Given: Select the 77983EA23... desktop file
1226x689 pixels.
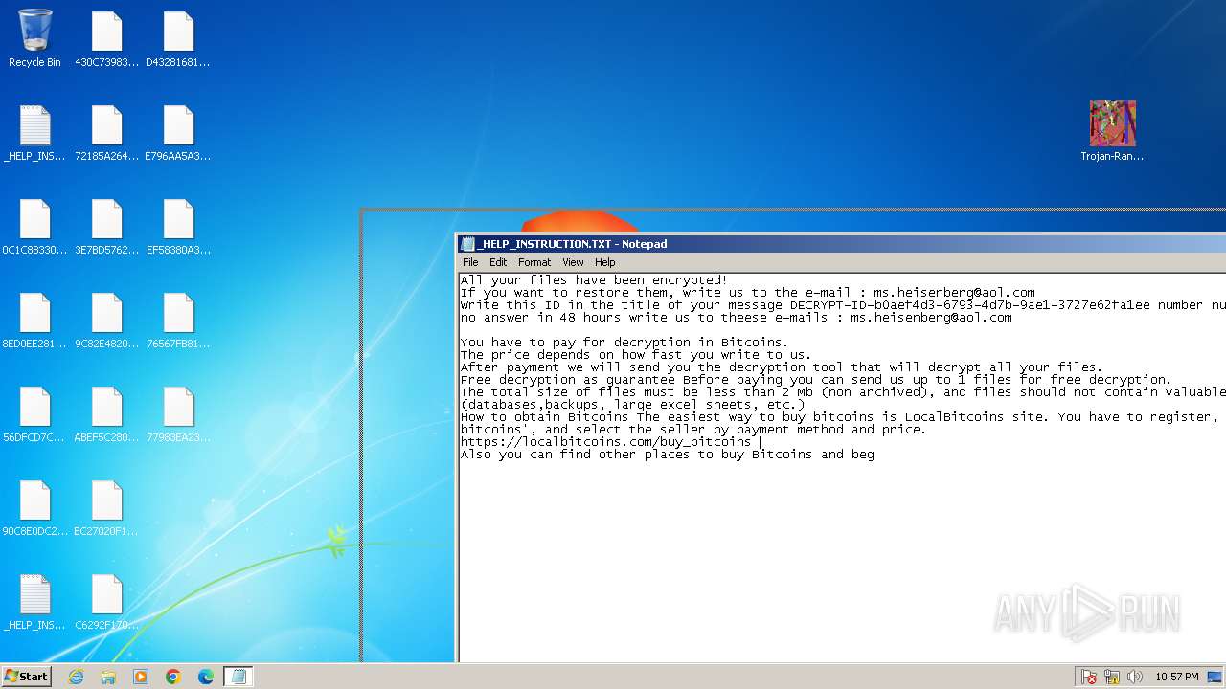Looking at the screenshot, I should (x=178, y=413).
